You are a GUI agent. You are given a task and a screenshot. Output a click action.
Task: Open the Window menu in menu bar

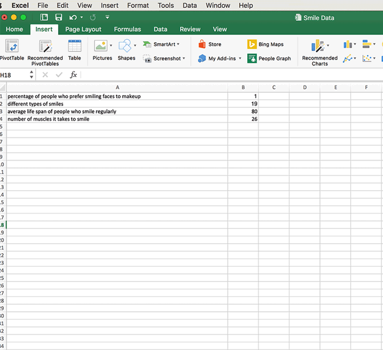coord(218,5)
